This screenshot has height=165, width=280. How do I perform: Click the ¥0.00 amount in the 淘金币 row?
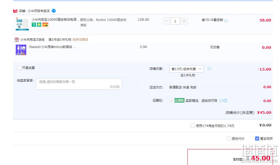click(x=265, y=125)
